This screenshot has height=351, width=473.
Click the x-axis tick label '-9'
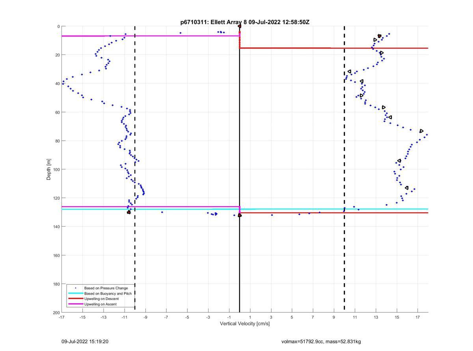(145, 317)
